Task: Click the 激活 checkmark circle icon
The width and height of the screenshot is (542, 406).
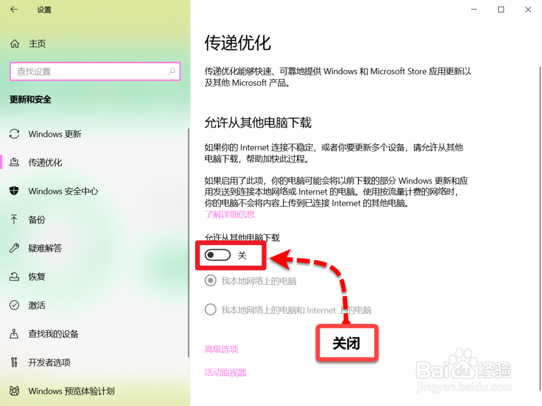Action: pos(14,305)
